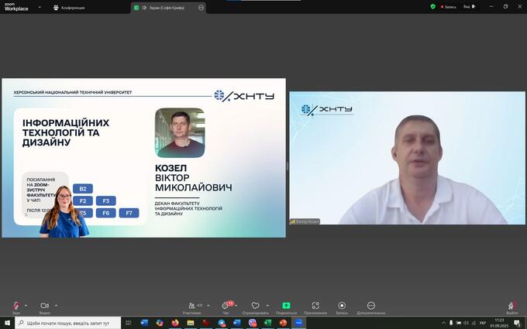
Task: Open the Вид view dropdown
Action: tap(469, 6)
